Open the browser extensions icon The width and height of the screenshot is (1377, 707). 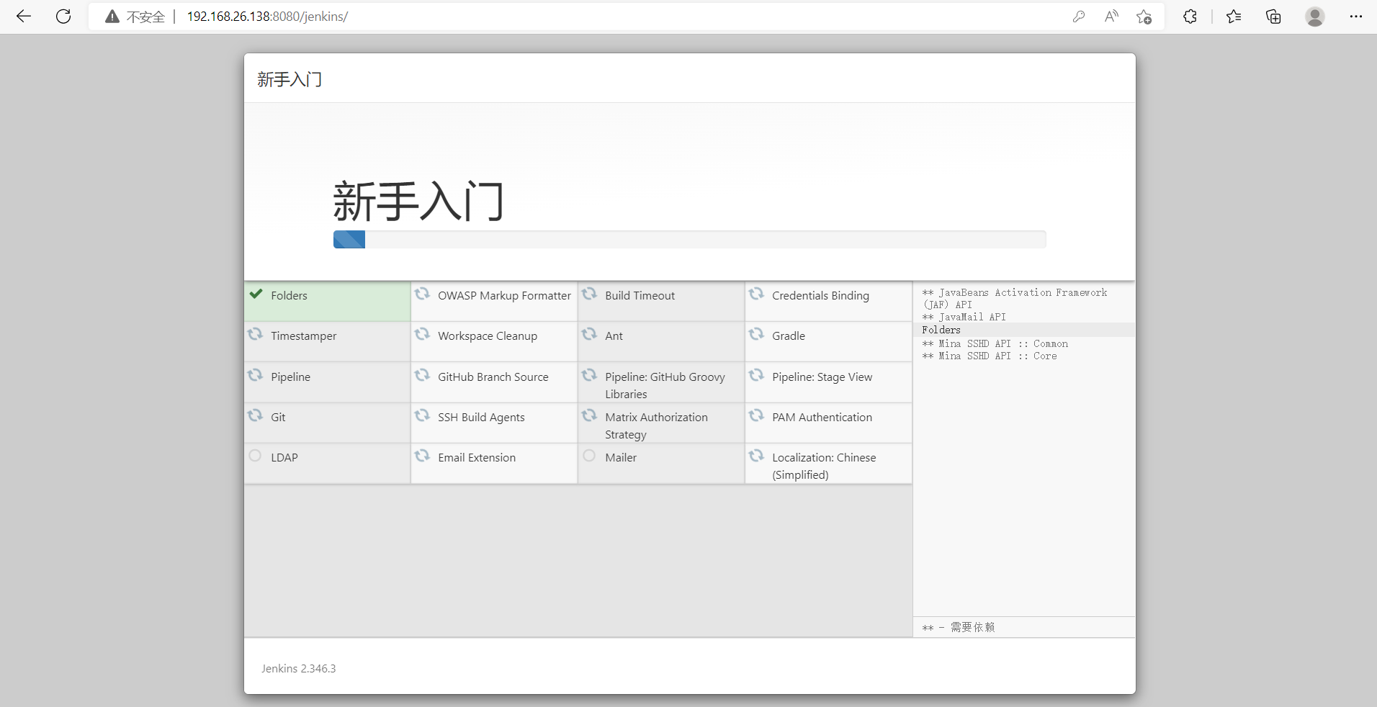(x=1190, y=17)
